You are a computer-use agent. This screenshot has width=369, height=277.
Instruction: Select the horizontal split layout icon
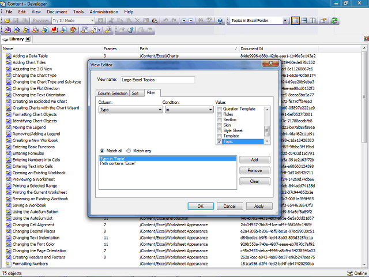[x=304, y=21]
